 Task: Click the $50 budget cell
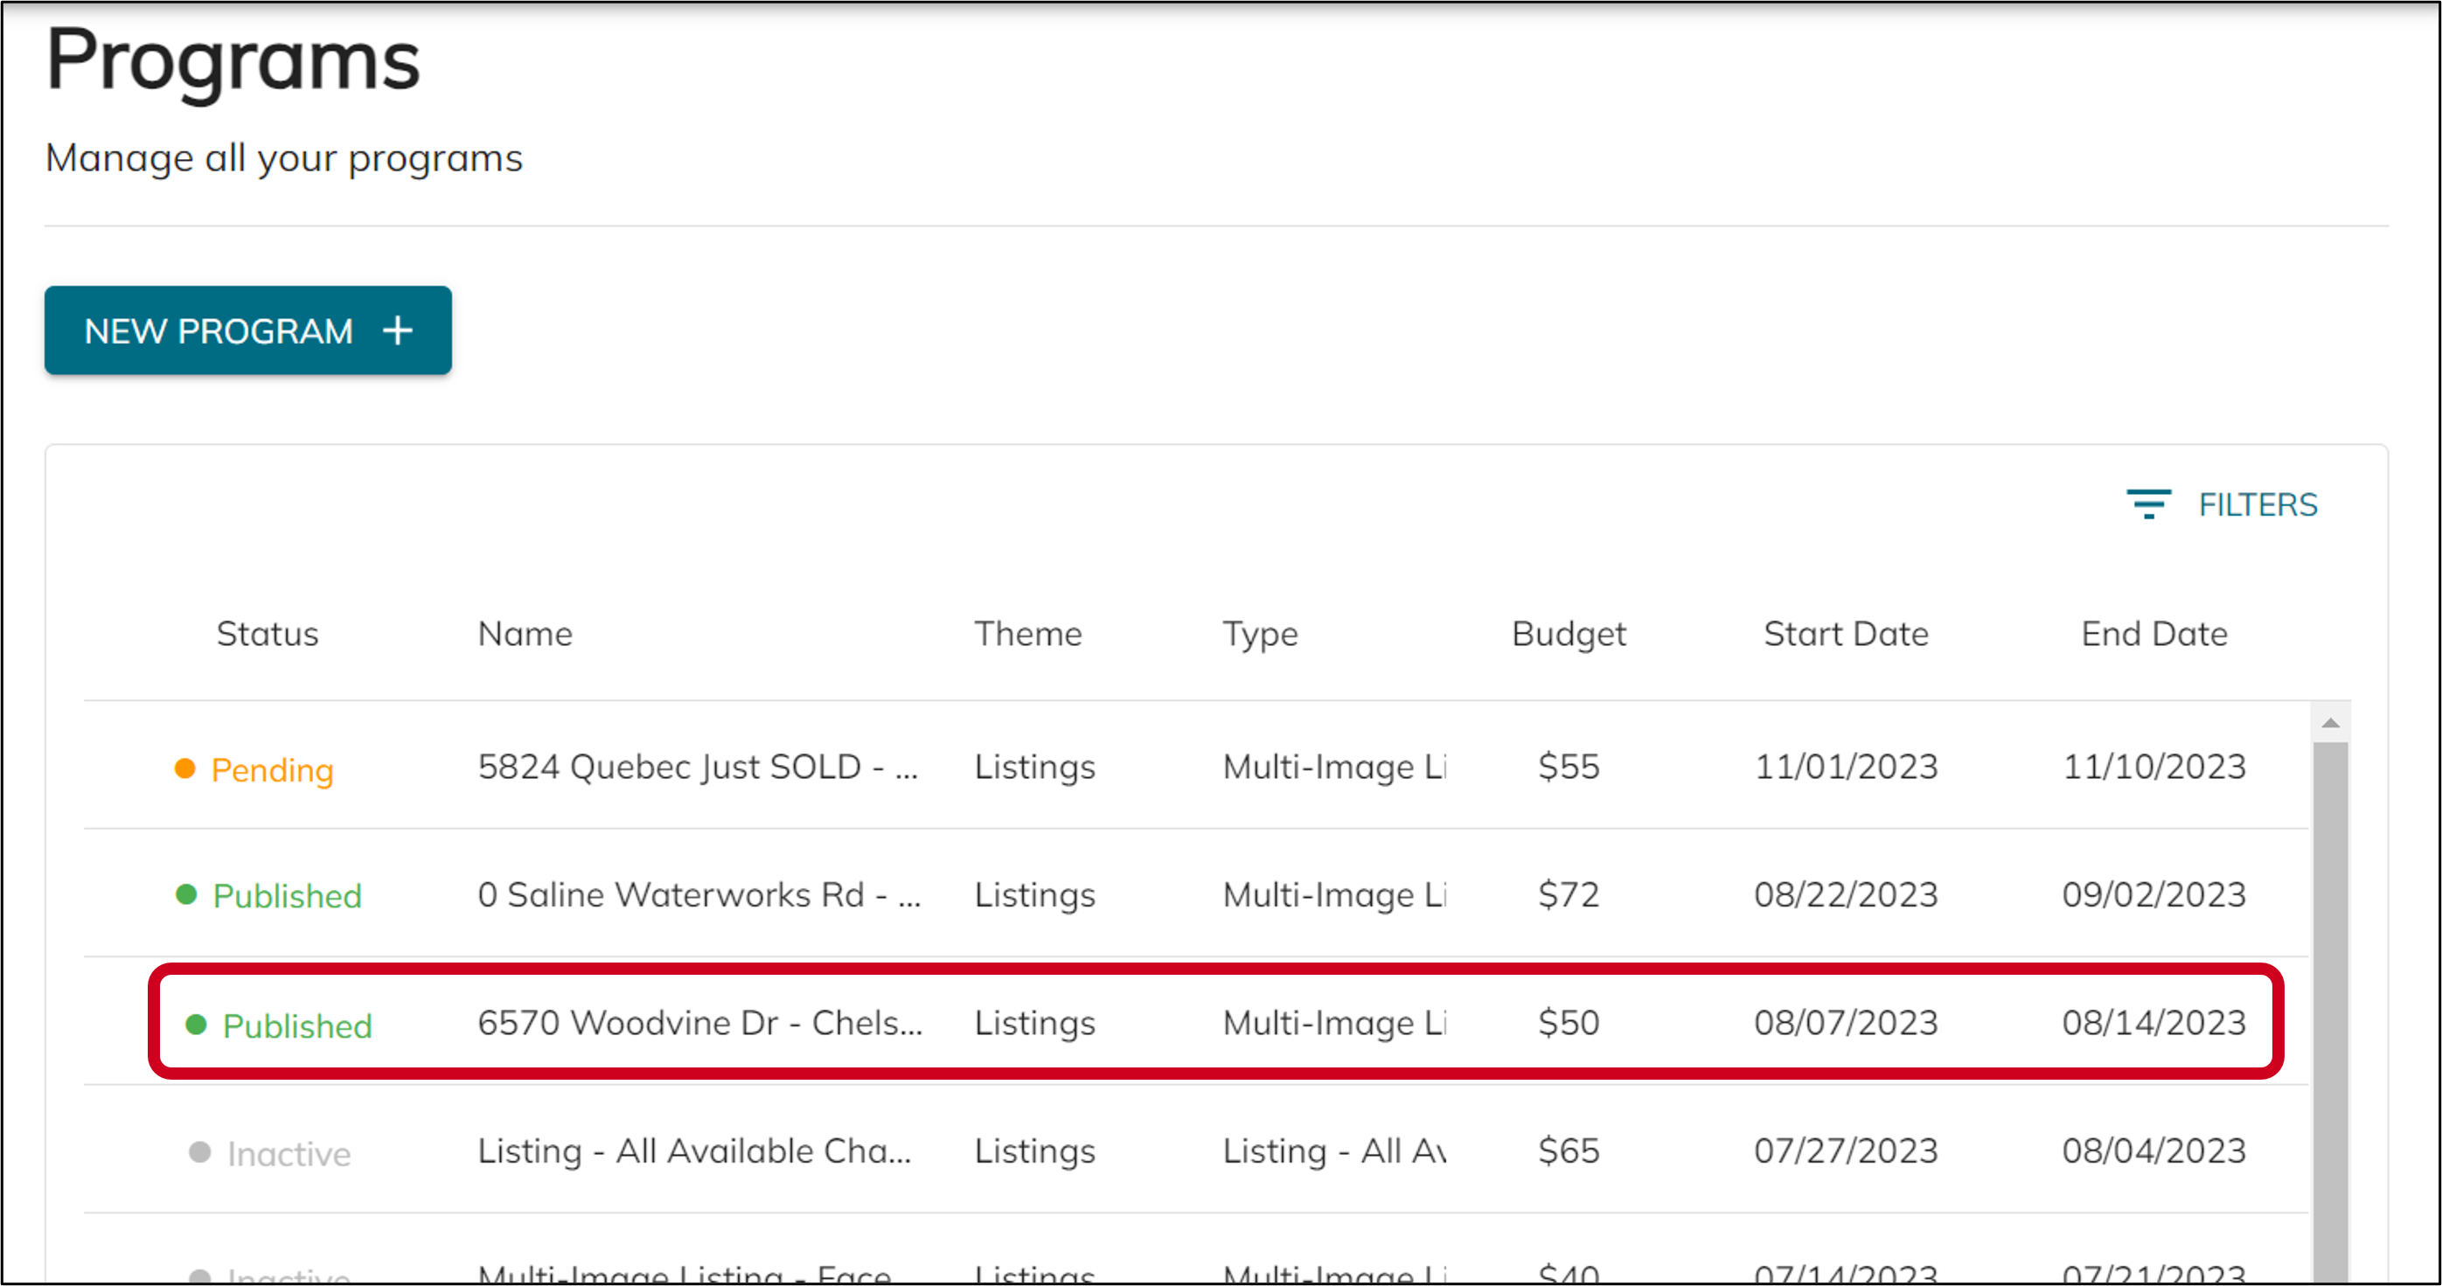coord(1569,1022)
